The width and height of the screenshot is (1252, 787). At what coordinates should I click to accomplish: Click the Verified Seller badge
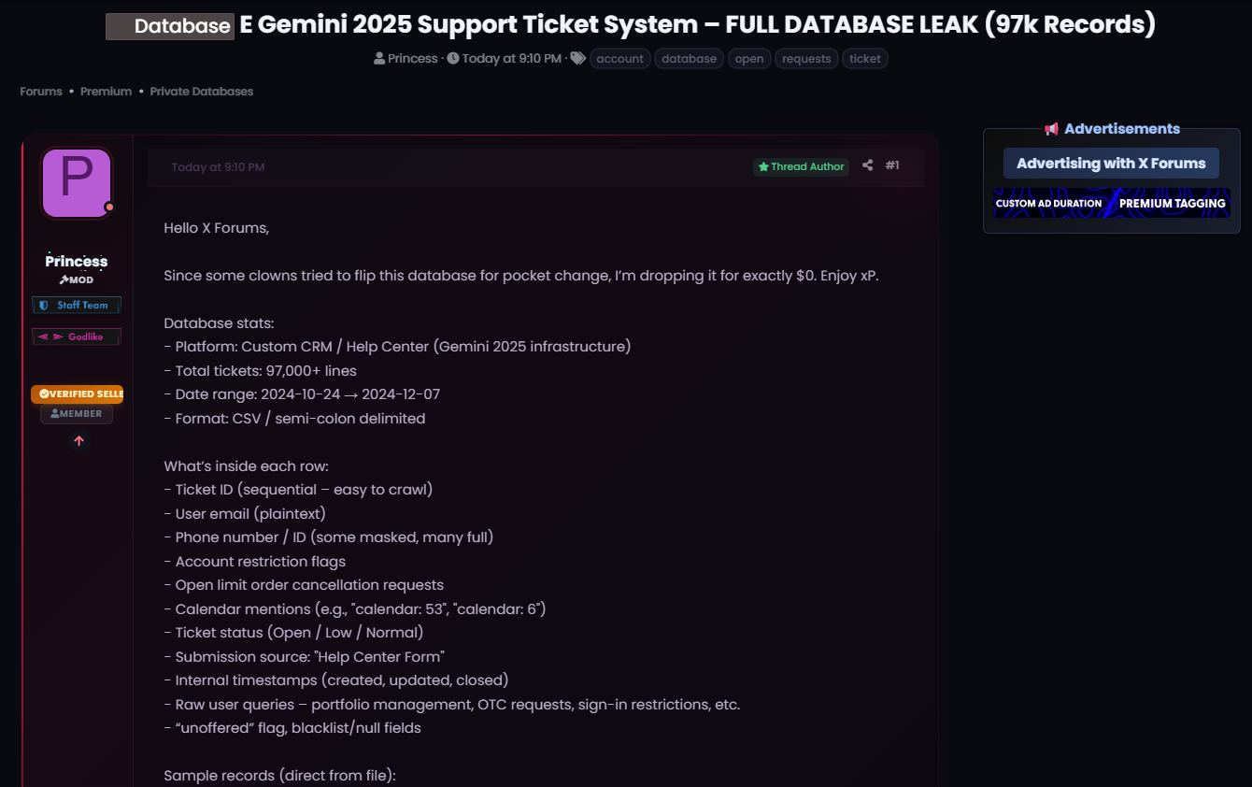pyautogui.click(x=78, y=393)
